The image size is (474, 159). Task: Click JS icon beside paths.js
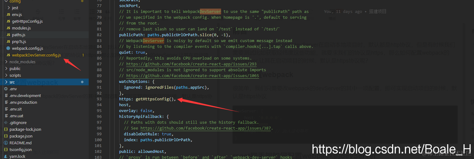click(8, 35)
